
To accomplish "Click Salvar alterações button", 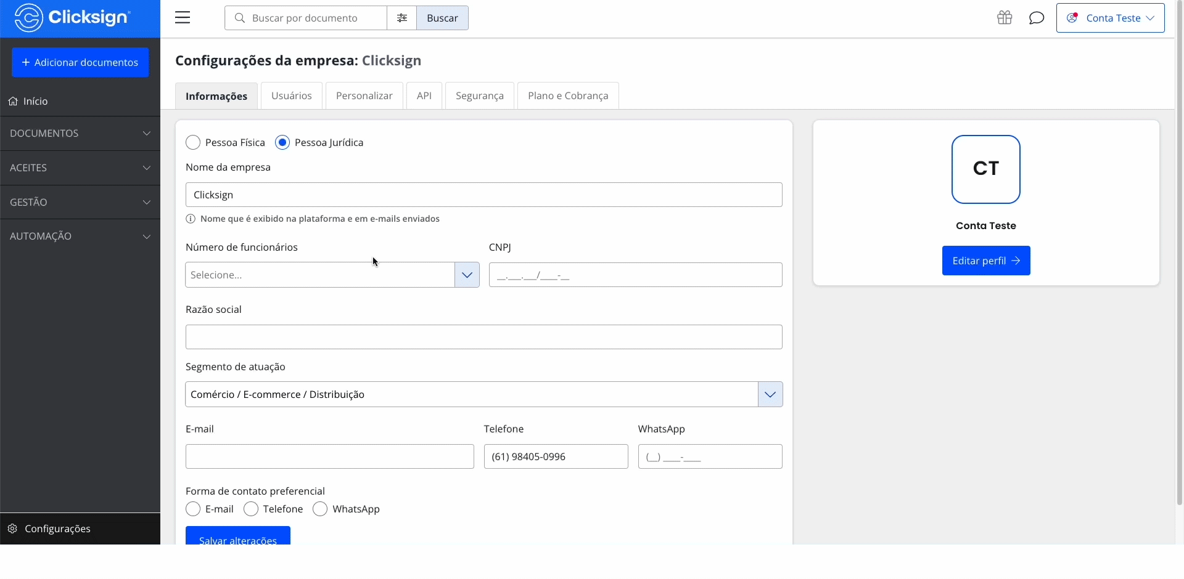I will pyautogui.click(x=238, y=536).
